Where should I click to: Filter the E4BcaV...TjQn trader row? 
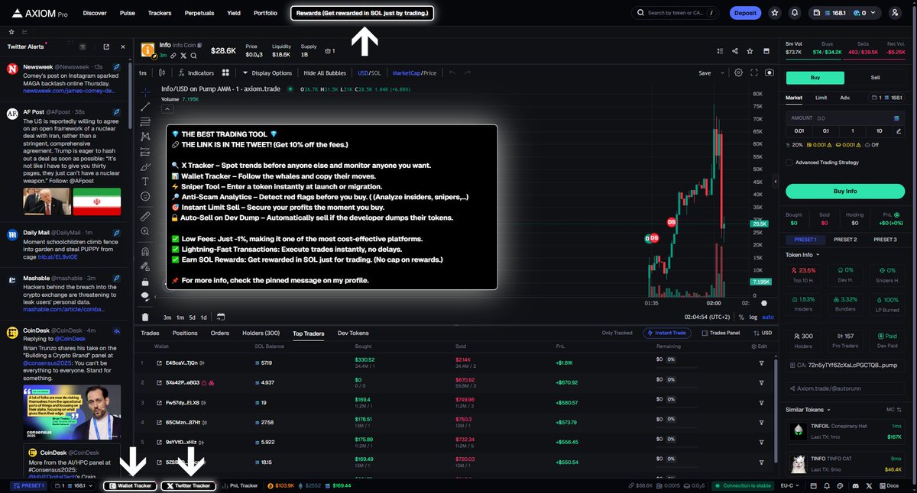(x=761, y=362)
